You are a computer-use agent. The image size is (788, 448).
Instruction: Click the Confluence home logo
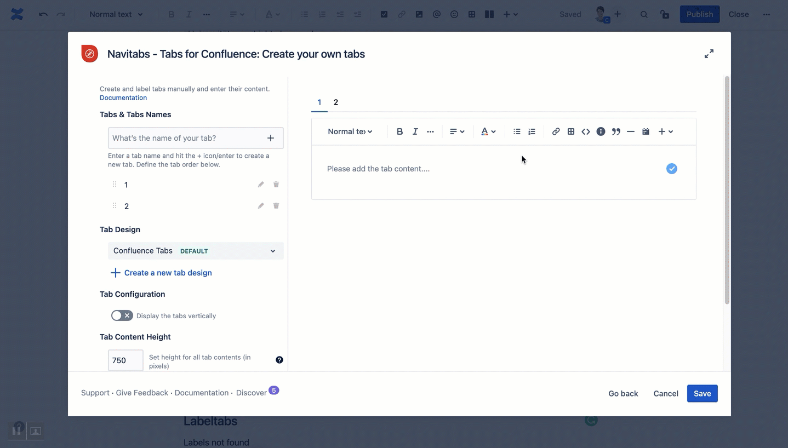[x=17, y=14]
